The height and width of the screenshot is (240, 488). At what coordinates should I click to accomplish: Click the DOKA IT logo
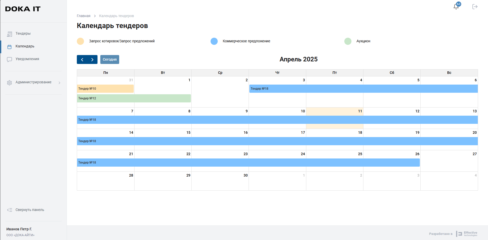(23, 9)
